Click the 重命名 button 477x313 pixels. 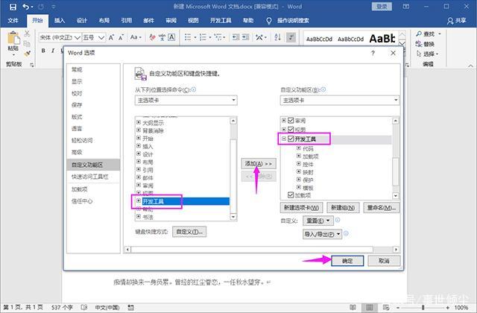382,208
